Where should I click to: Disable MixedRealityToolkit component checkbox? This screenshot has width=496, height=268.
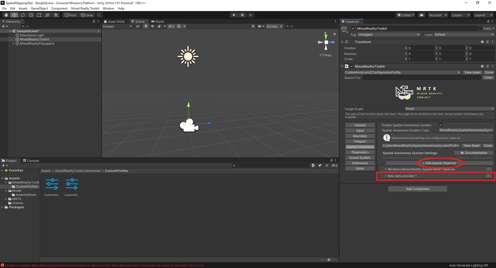352,66
